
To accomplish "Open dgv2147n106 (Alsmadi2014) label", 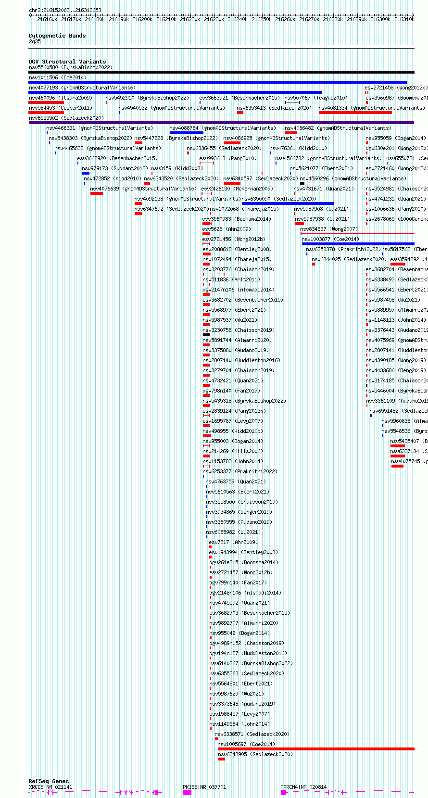I will [239, 290].
